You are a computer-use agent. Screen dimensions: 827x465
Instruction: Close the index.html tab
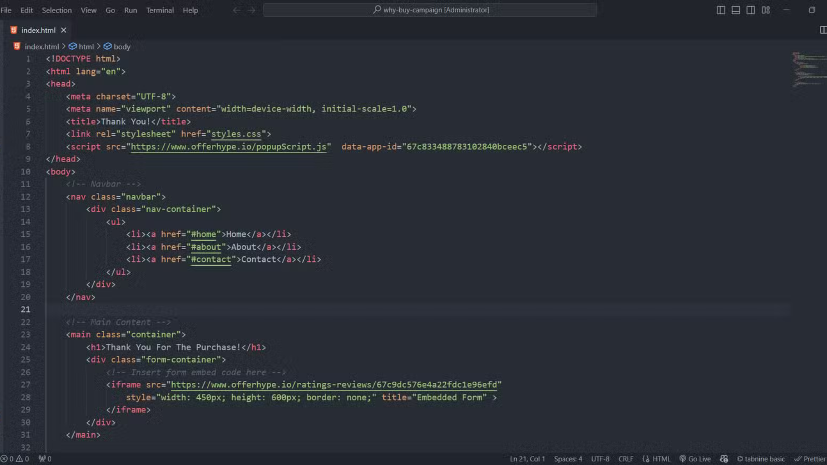[x=64, y=30]
